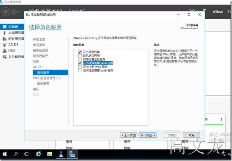
Task: Maximize the add roles wizard window
Action: click(x=189, y=14)
